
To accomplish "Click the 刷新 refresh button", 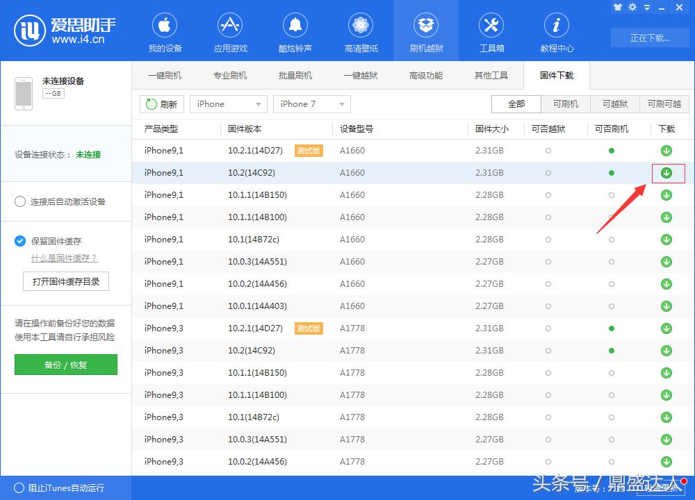I will 161,103.
